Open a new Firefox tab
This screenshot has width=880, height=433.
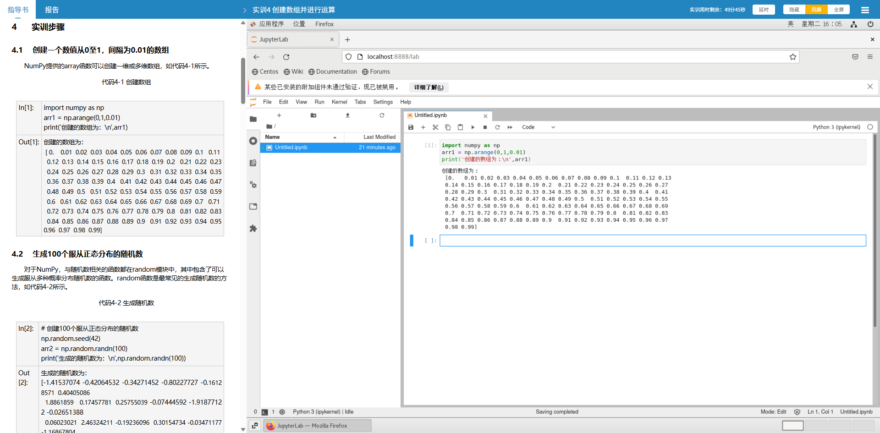[347, 40]
